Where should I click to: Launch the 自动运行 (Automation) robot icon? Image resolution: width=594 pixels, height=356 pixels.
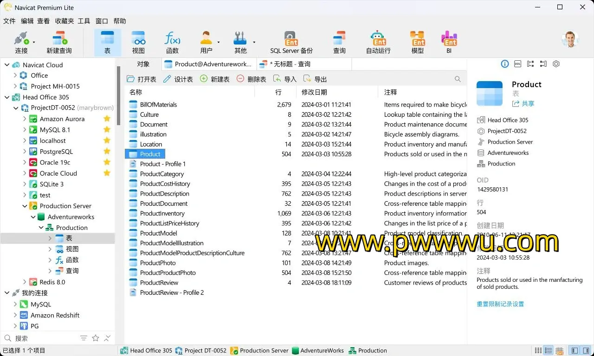point(378,43)
